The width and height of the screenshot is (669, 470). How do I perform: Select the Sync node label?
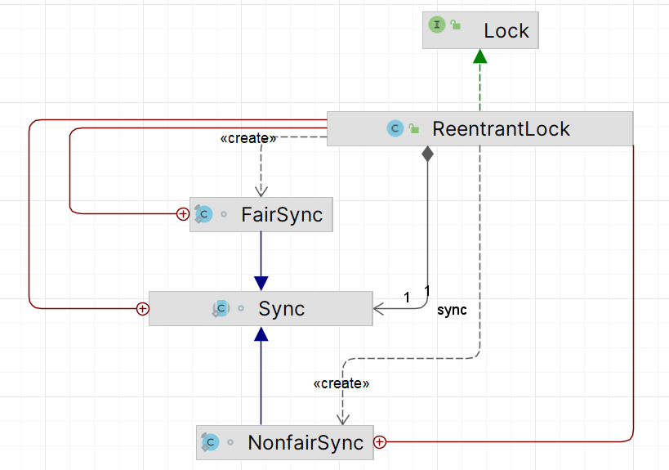[282, 309]
